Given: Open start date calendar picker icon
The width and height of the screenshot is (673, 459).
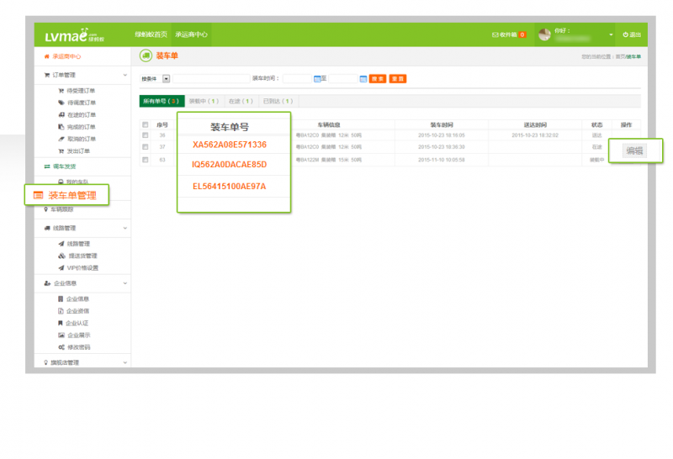Looking at the screenshot, I should (317, 79).
